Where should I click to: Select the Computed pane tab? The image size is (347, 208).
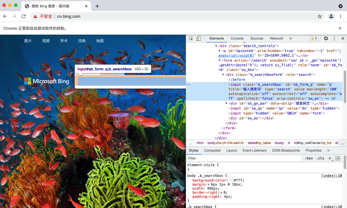(212, 150)
